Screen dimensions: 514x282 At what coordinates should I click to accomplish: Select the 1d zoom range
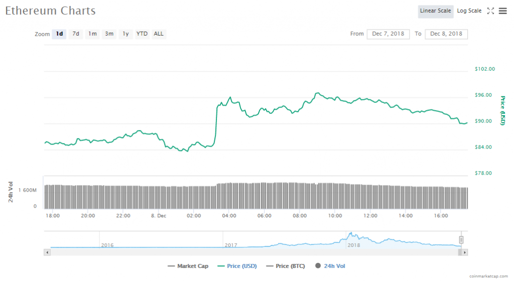click(x=59, y=34)
